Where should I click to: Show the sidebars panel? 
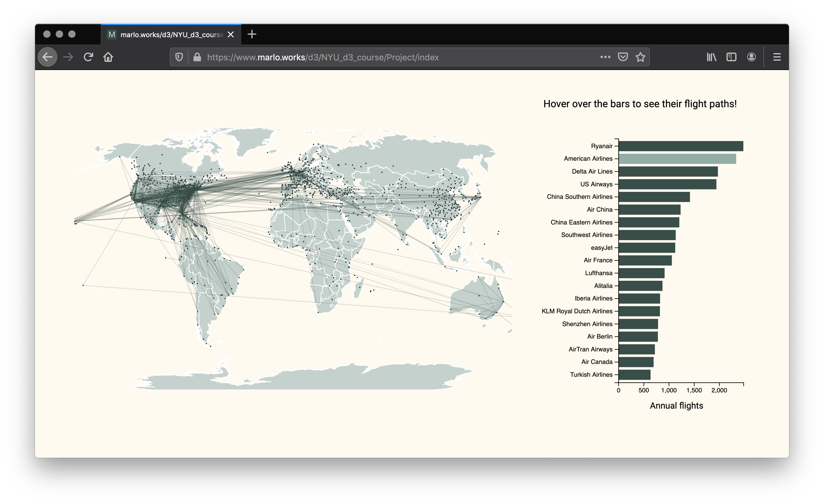click(x=731, y=57)
